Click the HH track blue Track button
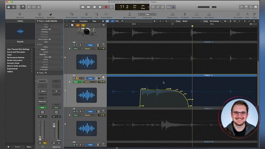 [90, 45]
